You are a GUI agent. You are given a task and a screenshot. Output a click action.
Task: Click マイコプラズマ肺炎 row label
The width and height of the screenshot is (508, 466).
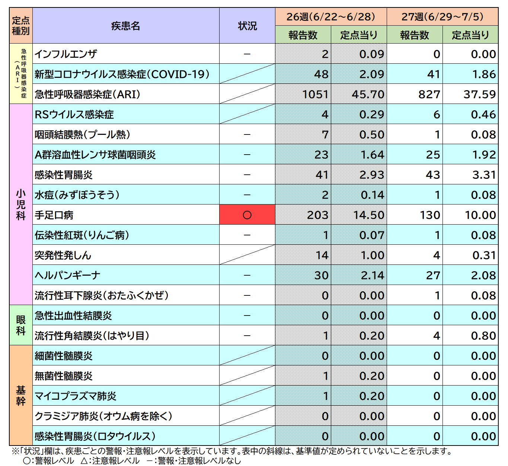(x=76, y=396)
